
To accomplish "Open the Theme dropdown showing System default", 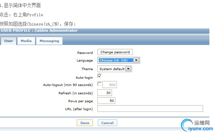I will [115, 69].
